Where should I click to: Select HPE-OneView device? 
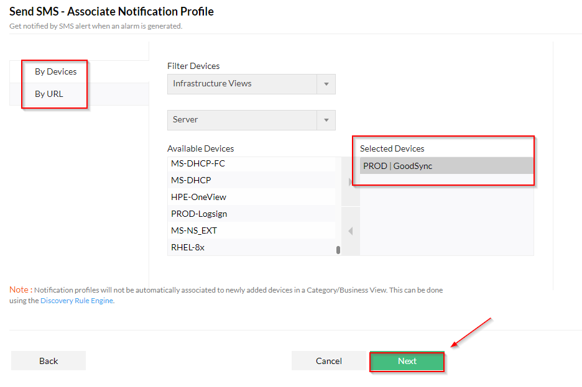tap(251, 197)
